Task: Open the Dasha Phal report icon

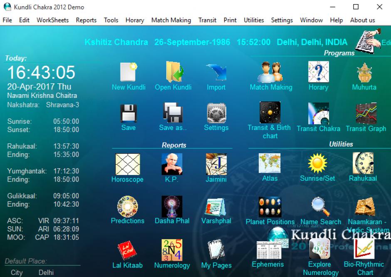Action: [172, 206]
